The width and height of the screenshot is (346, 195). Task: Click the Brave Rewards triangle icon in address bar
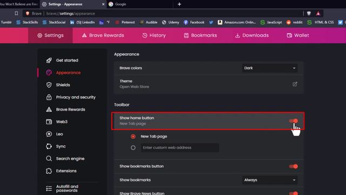click(318, 14)
